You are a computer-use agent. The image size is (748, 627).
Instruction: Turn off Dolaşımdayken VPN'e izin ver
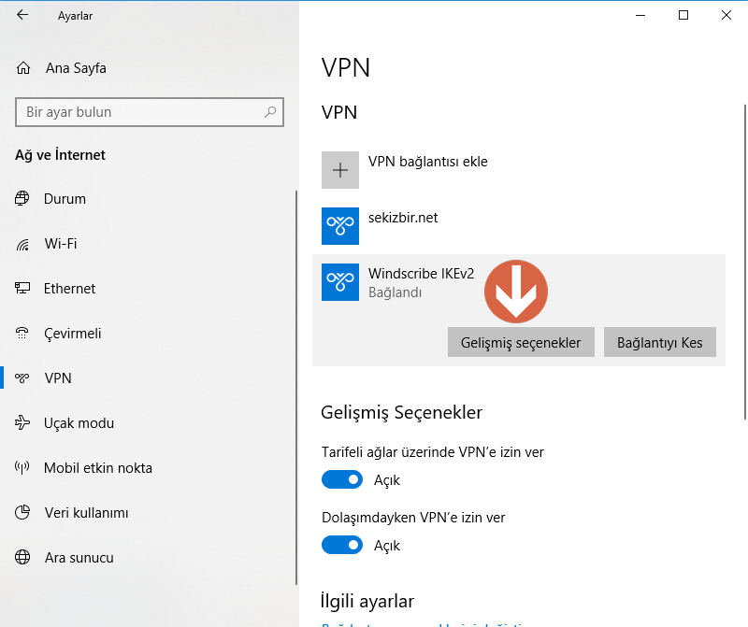click(342, 544)
